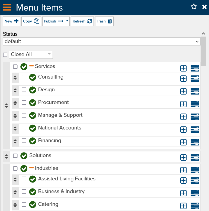Click the vertical scrollbar thumb
The height and width of the screenshot is (211, 209).
click(203, 51)
